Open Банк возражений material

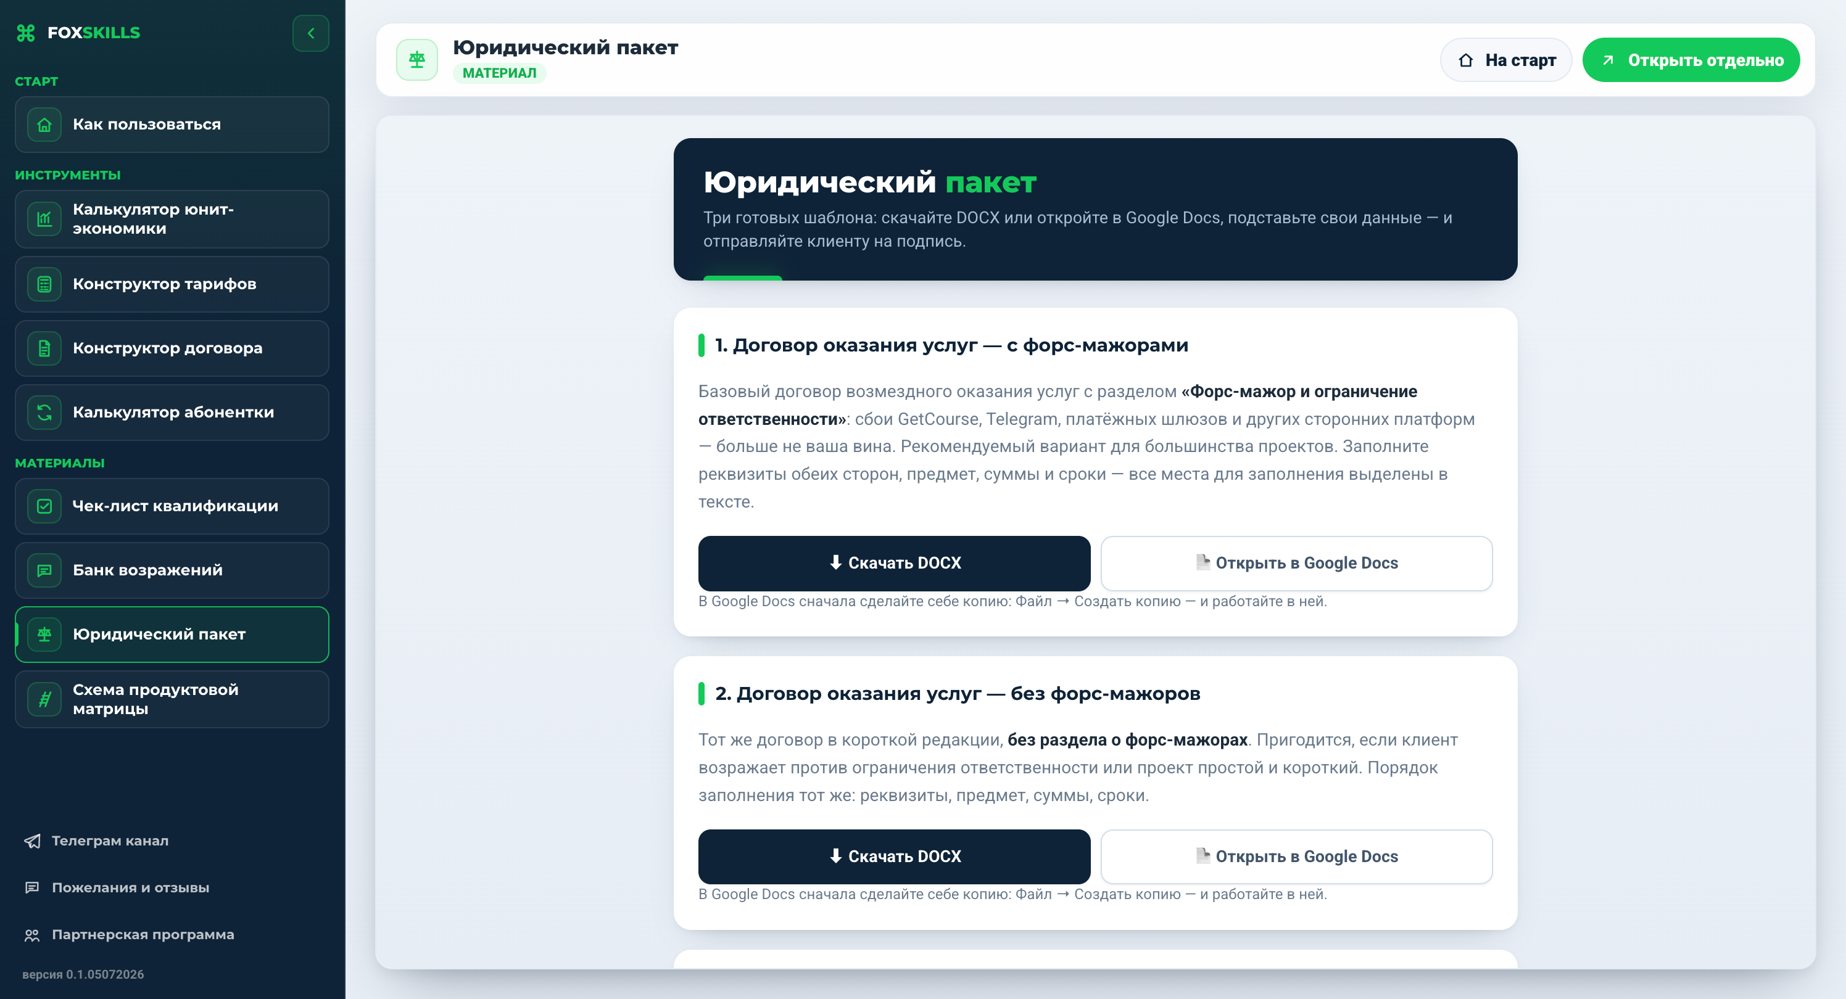click(172, 571)
